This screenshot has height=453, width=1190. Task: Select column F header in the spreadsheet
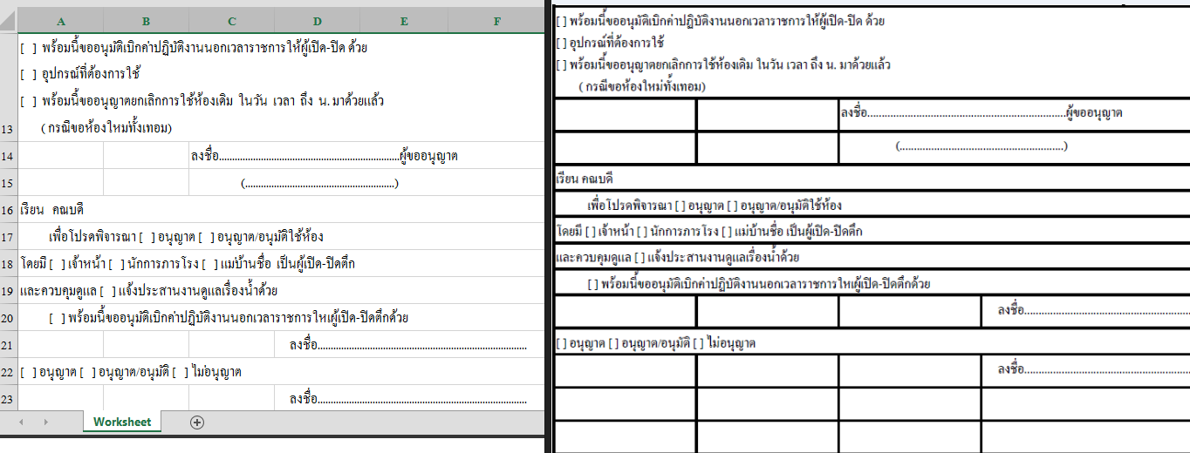[496, 20]
